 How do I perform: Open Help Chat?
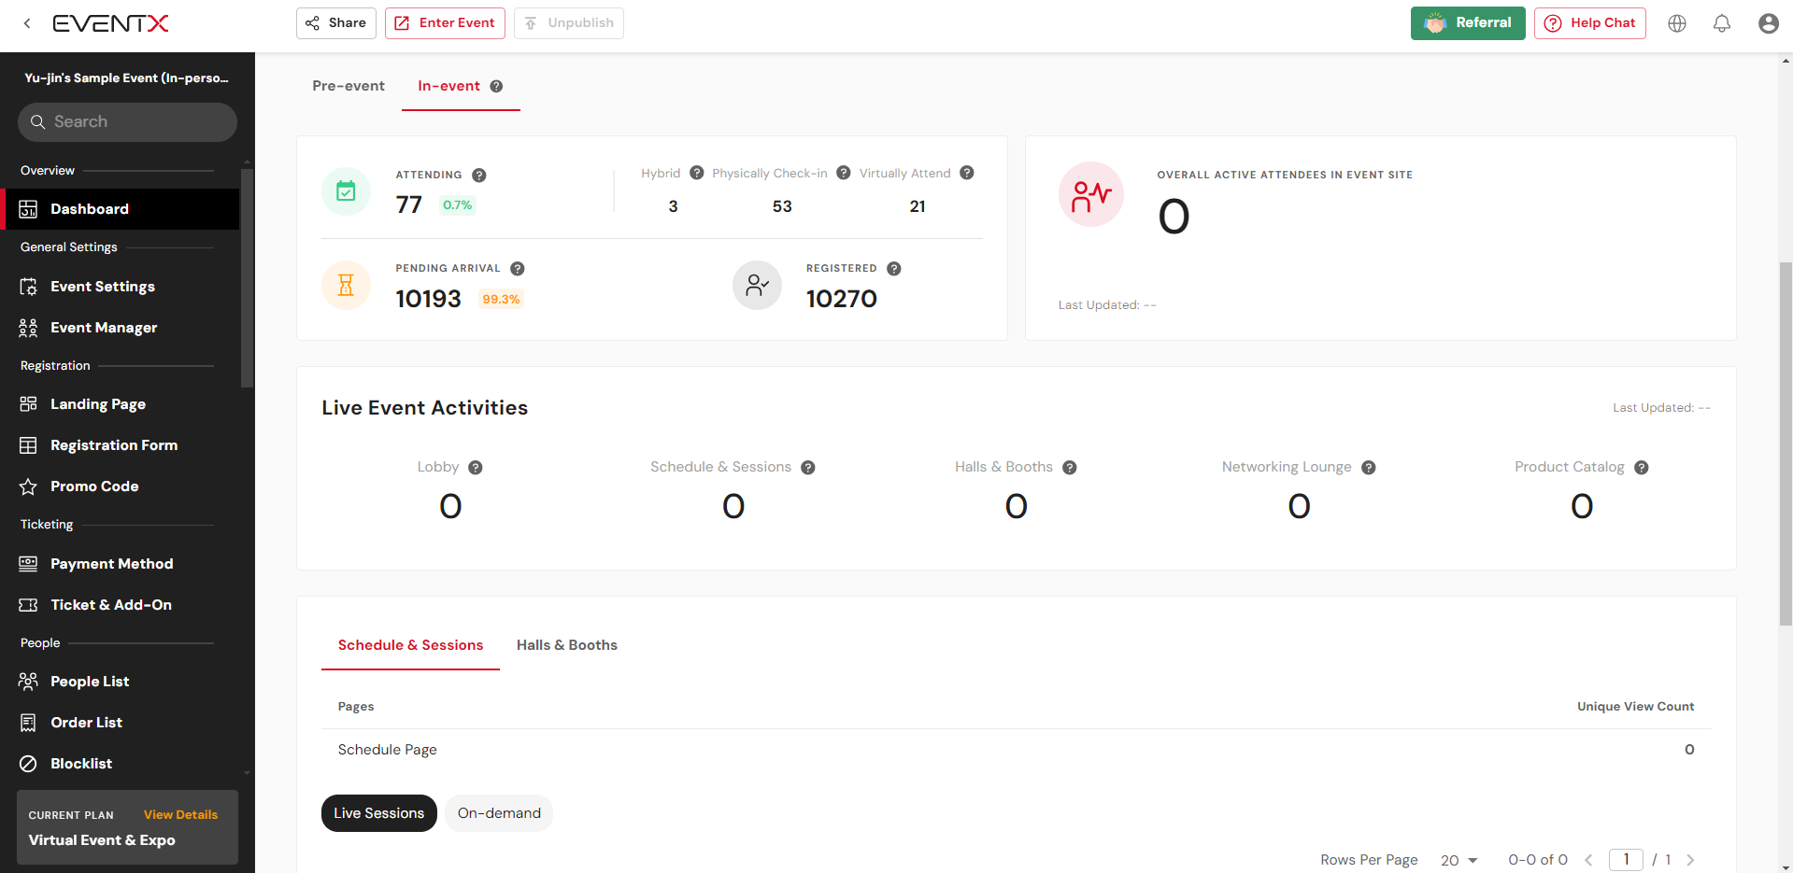tap(1590, 23)
